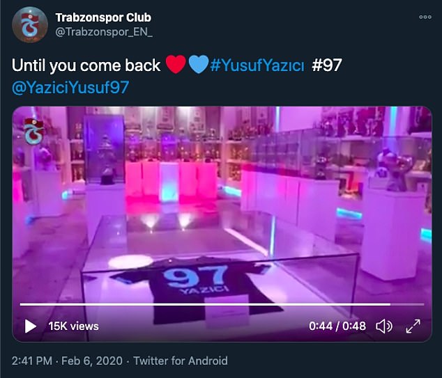Click the 15K views counter
Viewport: 442px width, 378px height.
(74, 326)
